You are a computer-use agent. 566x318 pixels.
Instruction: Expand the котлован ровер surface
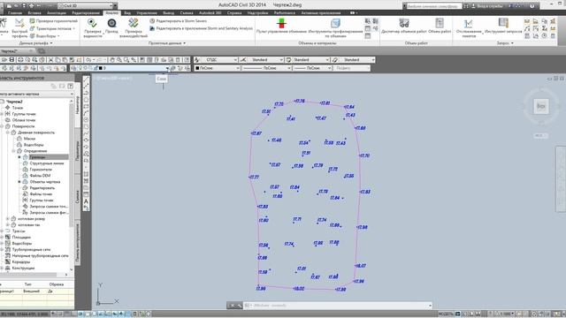pyautogui.click(x=8, y=218)
